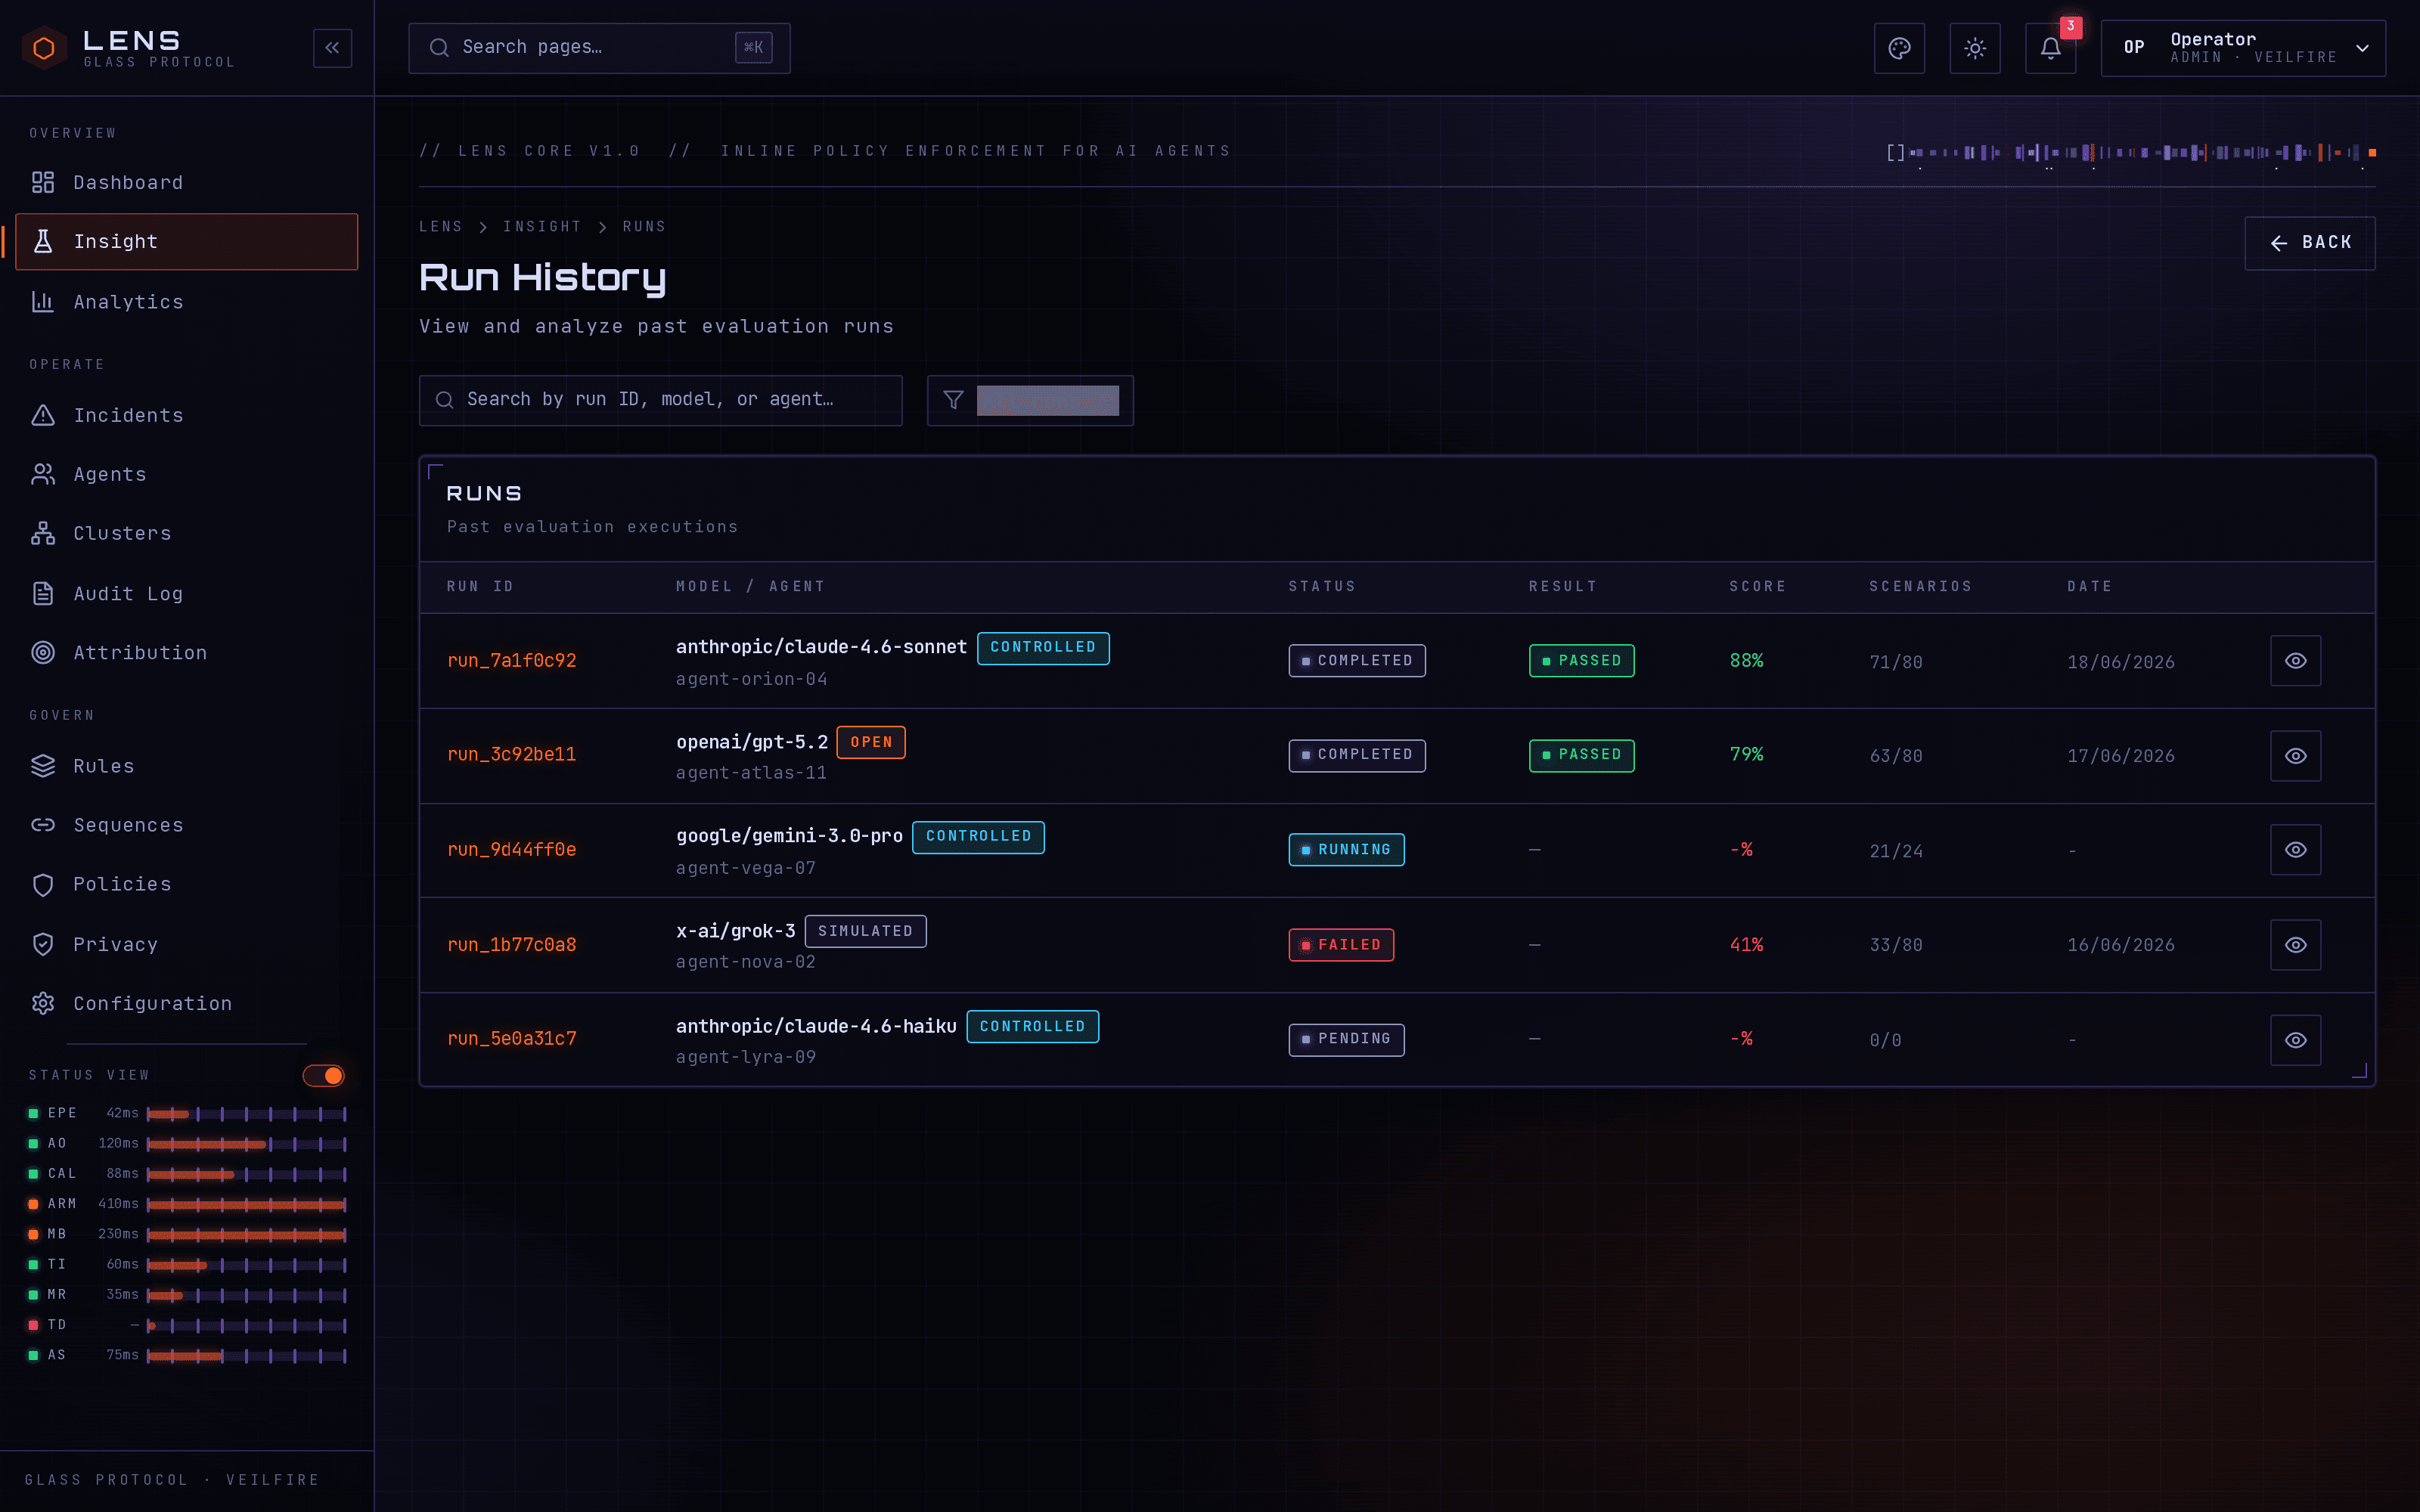Open Incidents in the sidebar
Viewport: 2420px width, 1512px height.
coord(186,415)
